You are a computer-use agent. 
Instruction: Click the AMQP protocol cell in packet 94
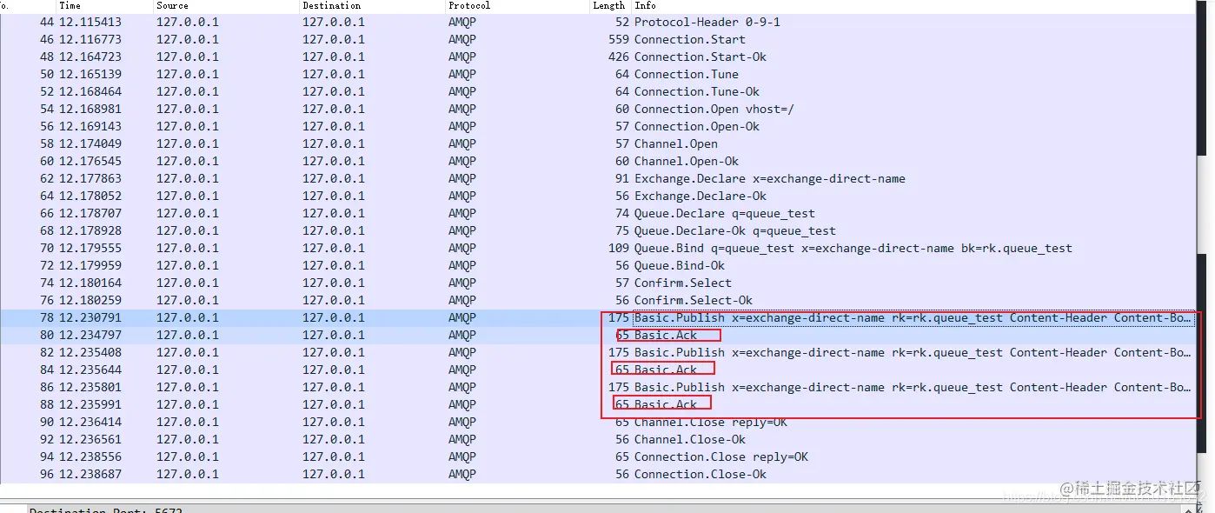[x=462, y=456]
